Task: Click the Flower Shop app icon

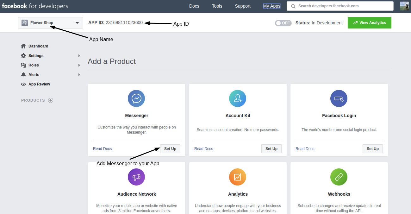Action: [25, 23]
